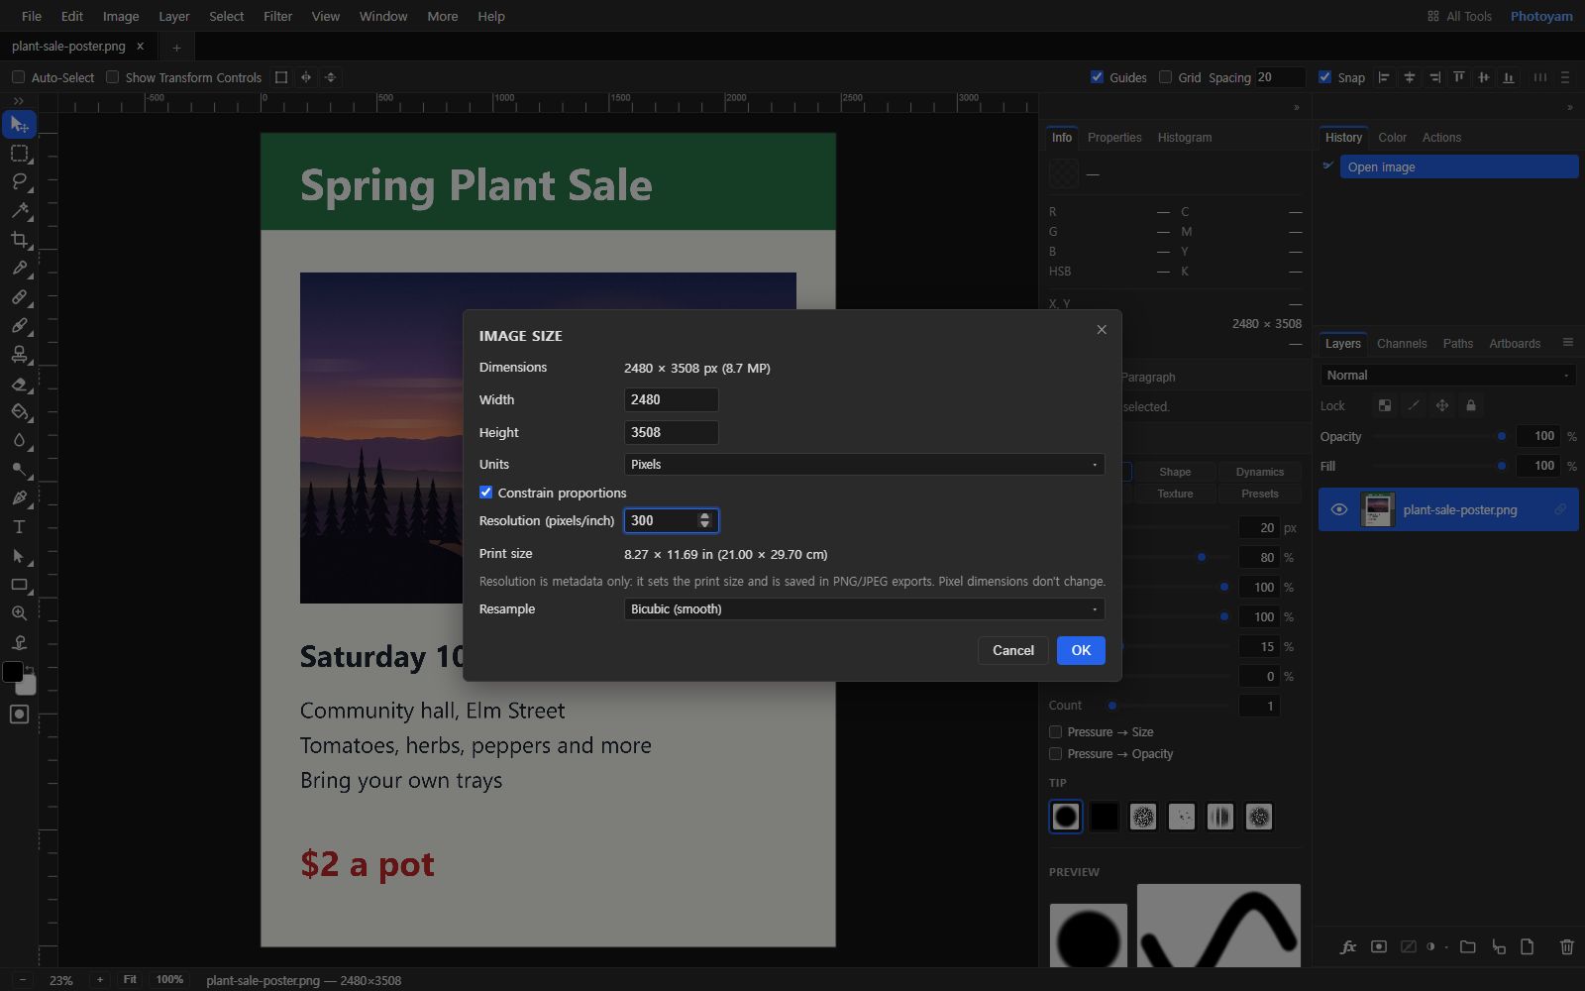
Task: Pick the Eraser tool
Action: pos(19,383)
